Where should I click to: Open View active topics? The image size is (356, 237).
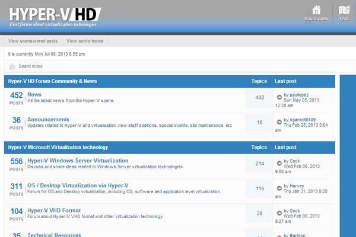(x=85, y=41)
